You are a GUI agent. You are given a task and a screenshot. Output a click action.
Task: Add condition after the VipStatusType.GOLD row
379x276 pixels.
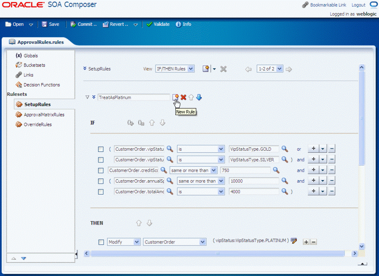314,149
